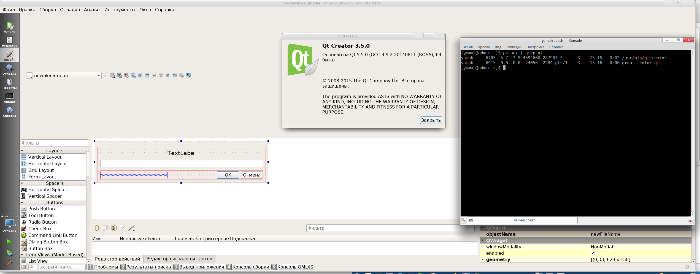Apply vertical layout from the toolbar
The width and height of the screenshot is (700, 274).
tap(147, 75)
